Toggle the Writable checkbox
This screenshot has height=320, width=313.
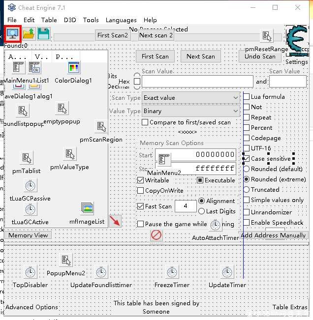pos(140,180)
